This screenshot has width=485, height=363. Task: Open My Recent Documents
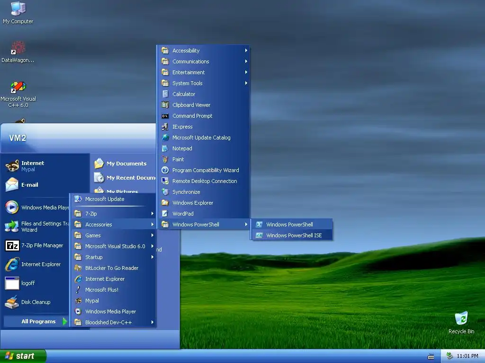point(124,178)
